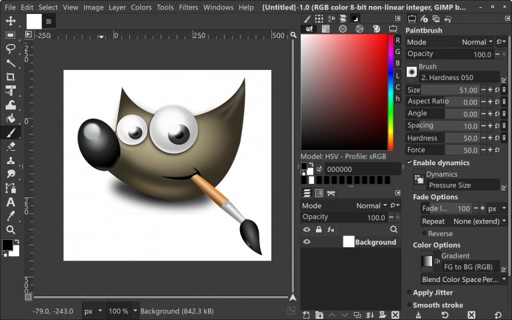Select the L color channel button

pos(398,76)
